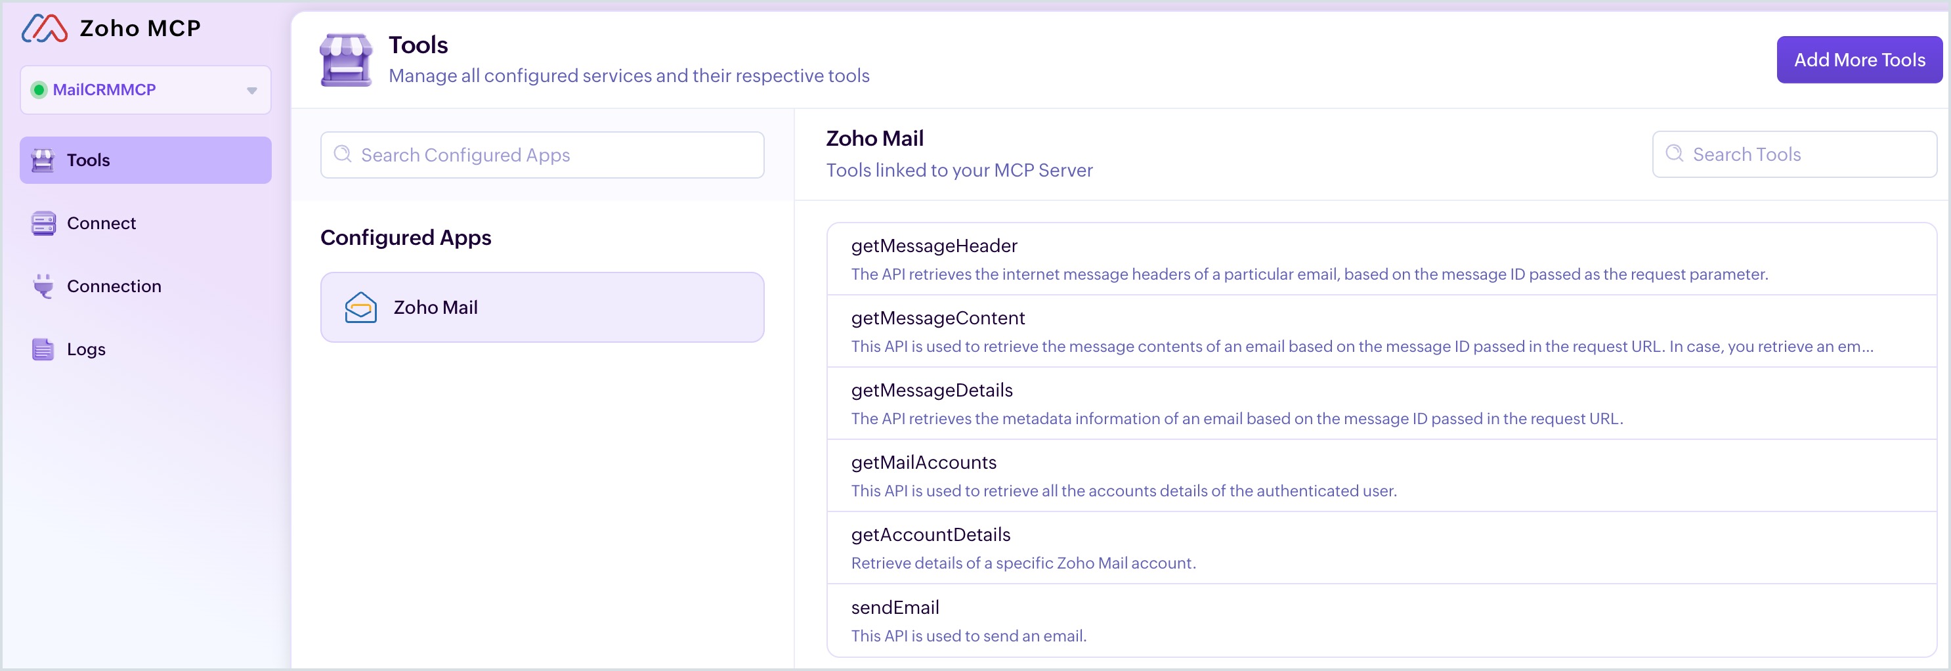Viewport: 1951px width, 671px height.
Task: Click the Tools storefront icon in sidebar
Action: pos(43,161)
